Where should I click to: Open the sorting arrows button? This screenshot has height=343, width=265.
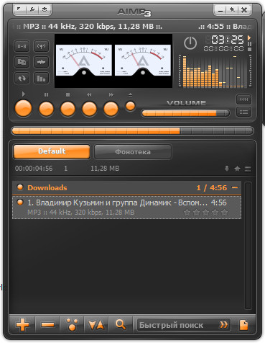pyautogui.click(x=96, y=325)
